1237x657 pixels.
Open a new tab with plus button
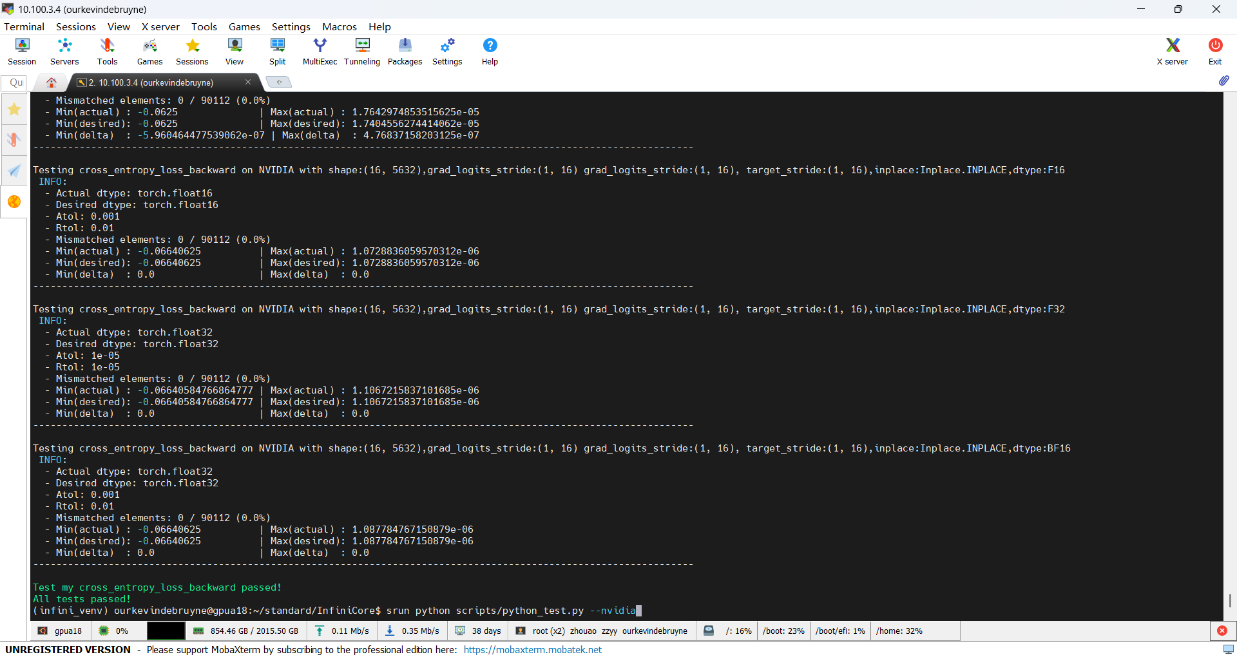(x=279, y=82)
